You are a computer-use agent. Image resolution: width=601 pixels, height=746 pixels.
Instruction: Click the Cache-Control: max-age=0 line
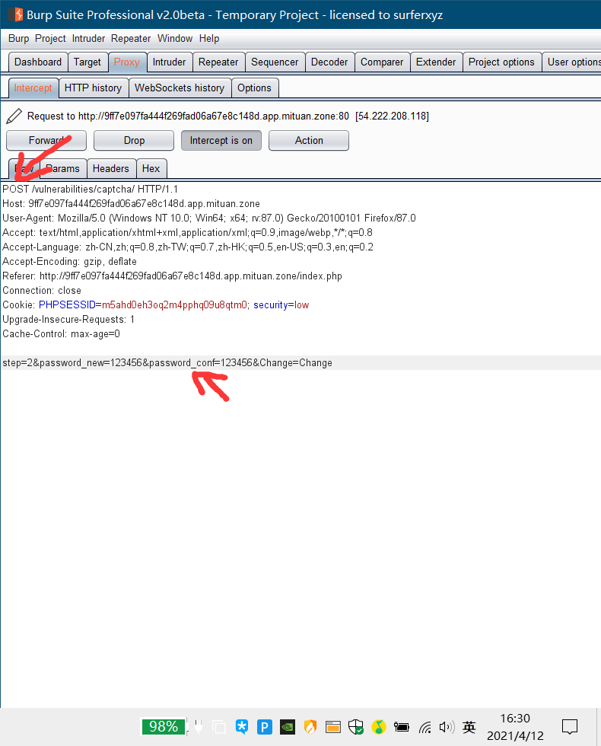click(62, 334)
